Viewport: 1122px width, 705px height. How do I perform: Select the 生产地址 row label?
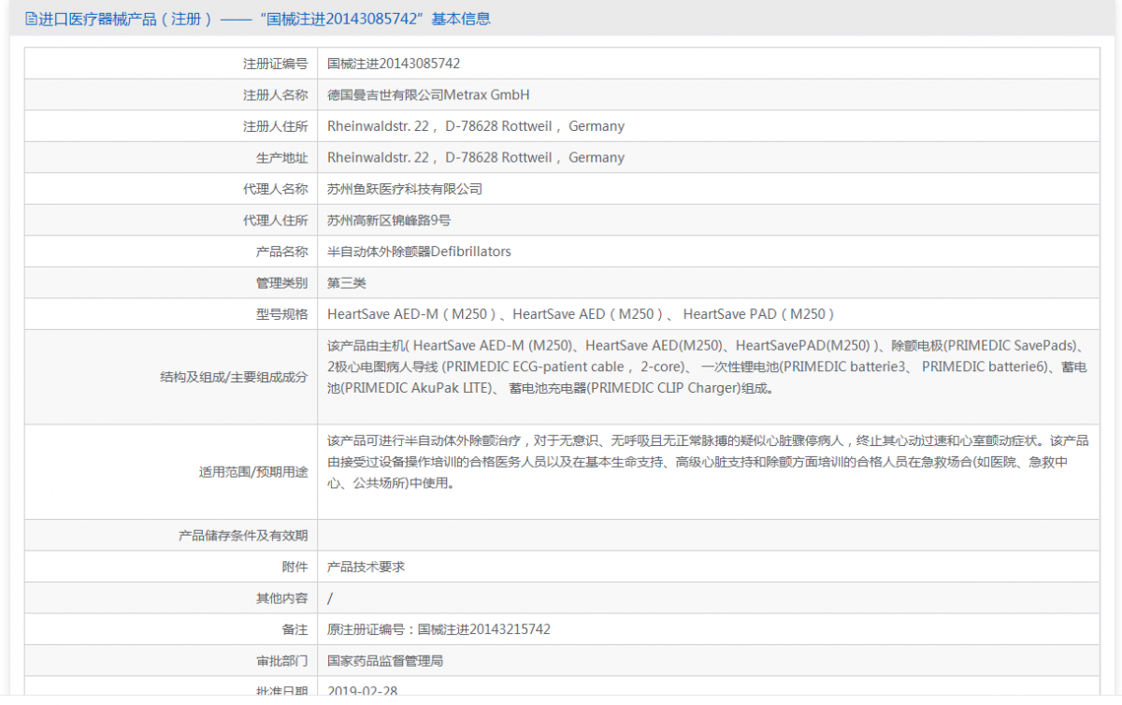coord(281,157)
